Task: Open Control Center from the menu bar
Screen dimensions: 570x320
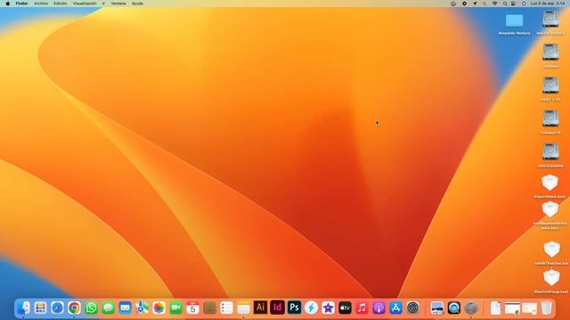Action: 513,4
